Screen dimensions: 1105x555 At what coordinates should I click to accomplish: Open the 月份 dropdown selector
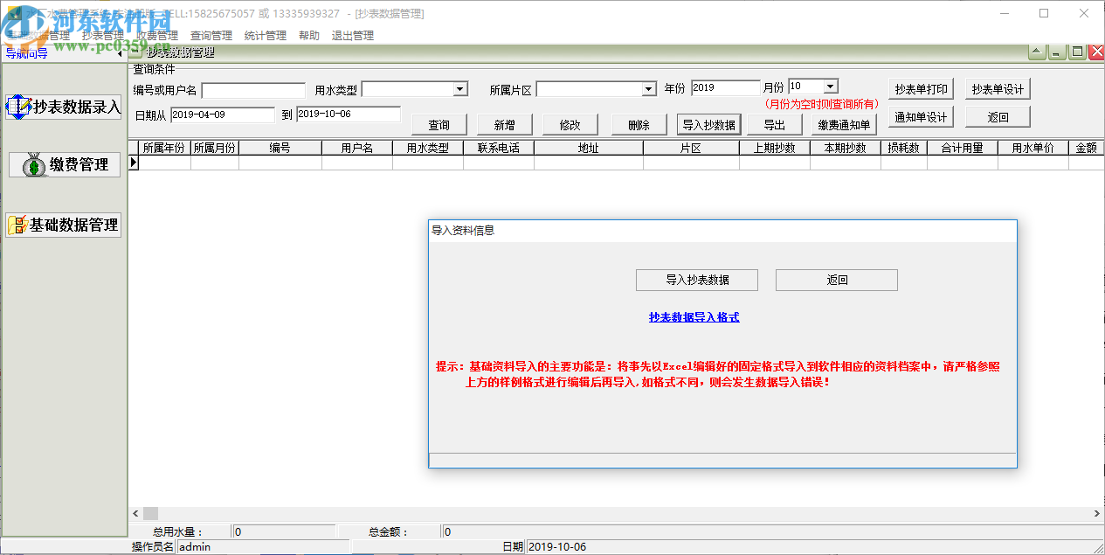click(831, 85)
